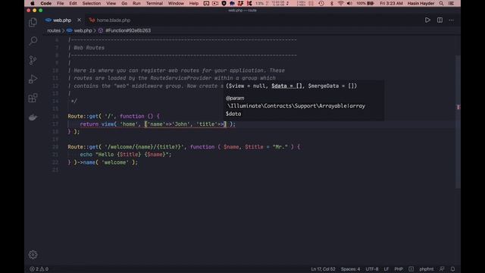Open the Help menu
485x273 pixels.
point(194,3)
